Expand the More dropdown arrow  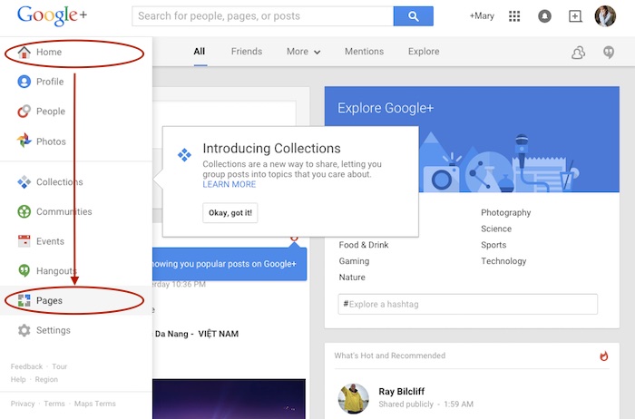(x=317, y=53)
